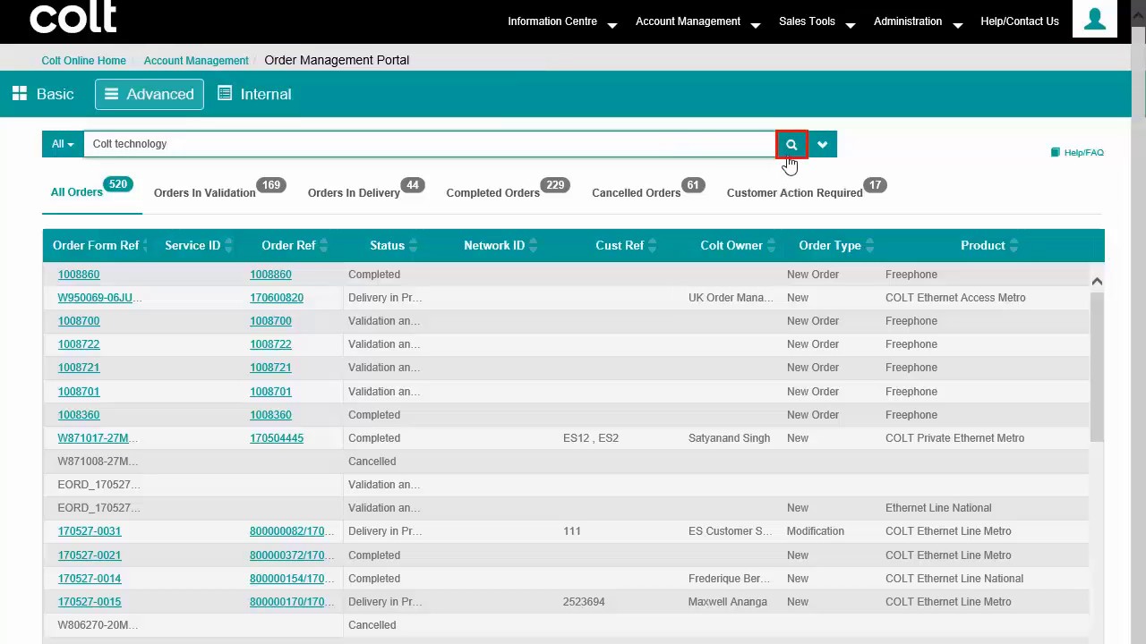Open Account Management menu
Image resolution: width=1146 pixels, height=644 pixels.
click(697, 21)
